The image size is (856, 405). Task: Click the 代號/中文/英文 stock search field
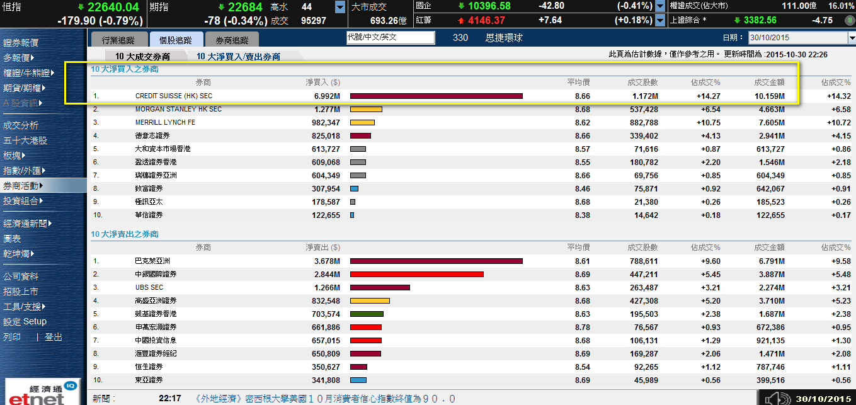tap(391, 38)
